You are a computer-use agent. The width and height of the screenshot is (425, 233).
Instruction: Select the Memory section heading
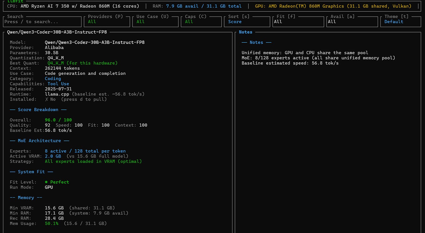click(26, 198)
